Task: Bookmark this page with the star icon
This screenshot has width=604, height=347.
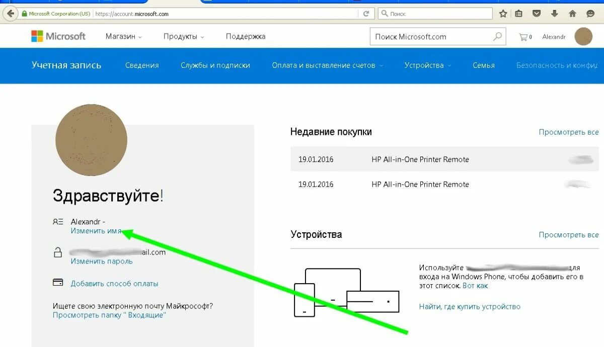Action: [x=503, y=14]
